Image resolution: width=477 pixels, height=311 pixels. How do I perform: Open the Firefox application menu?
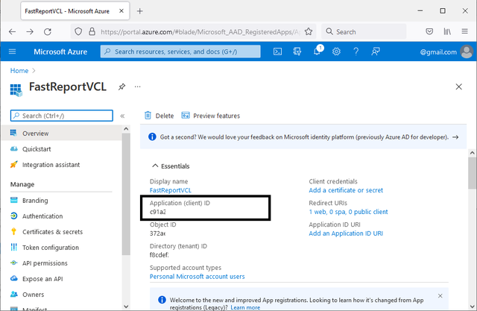(x=464, y=31)
